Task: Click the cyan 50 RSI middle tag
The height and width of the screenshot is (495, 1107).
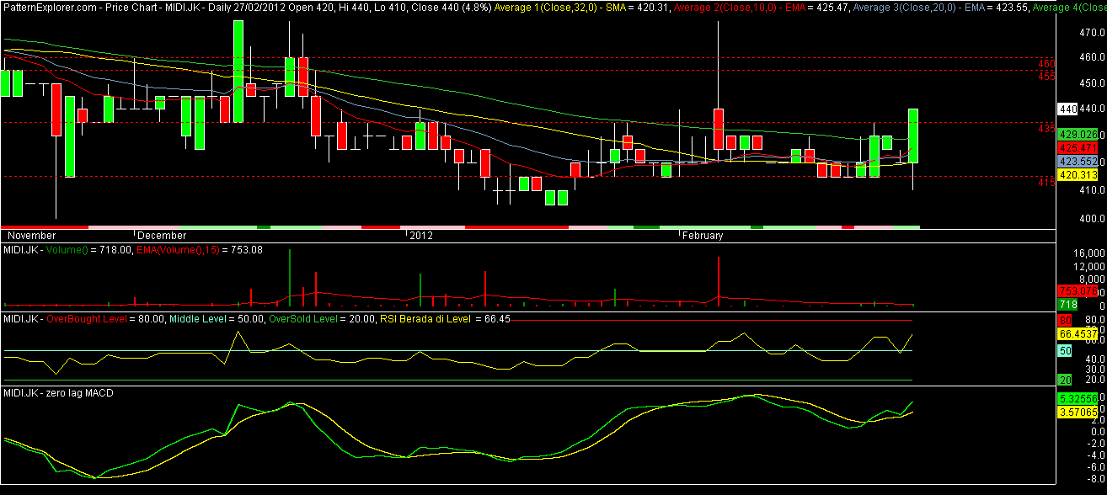Action: (x=1065, y=349)
